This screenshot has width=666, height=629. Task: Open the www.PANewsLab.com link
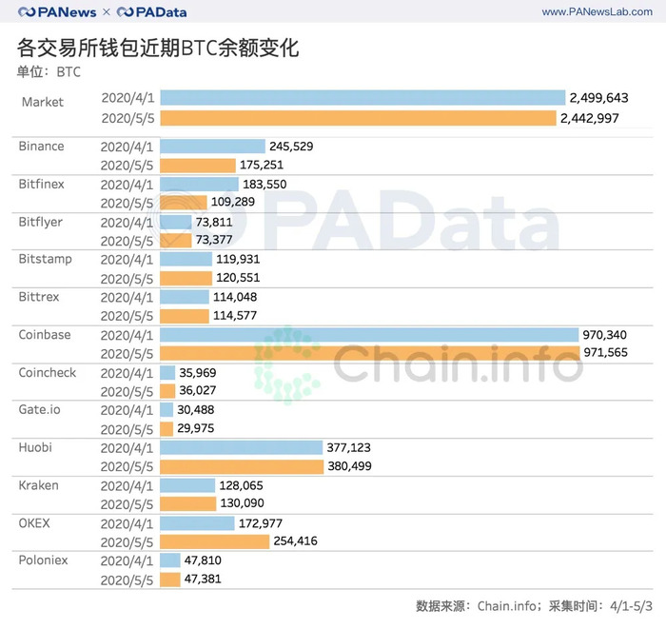point(597,11)
